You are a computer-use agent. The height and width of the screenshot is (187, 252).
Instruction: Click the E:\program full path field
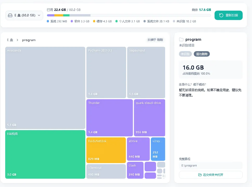pos(211,165)
